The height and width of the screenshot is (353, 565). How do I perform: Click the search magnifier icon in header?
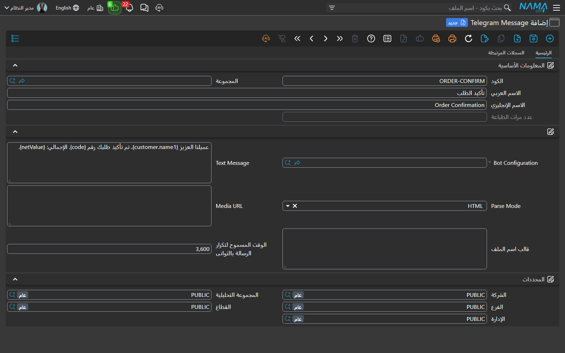507,8
